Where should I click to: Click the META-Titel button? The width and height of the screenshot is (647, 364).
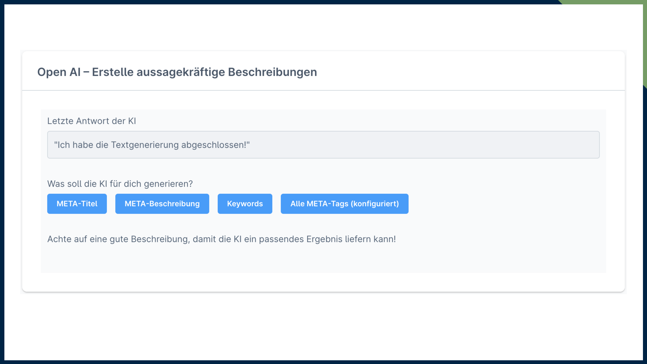(77, 204)
